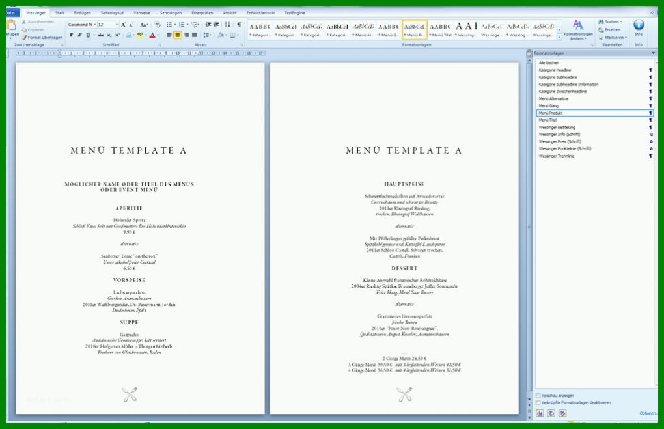Increase font size with grow button
This screenshot has height=429, width=664.
pyautogui.click(x=124, y=25)
